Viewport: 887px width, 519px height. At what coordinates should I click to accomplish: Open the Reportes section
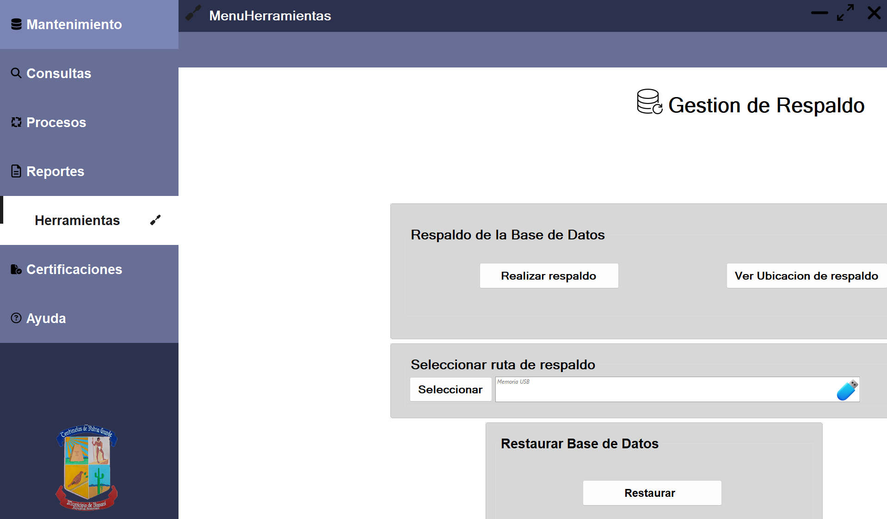point(89,171)
